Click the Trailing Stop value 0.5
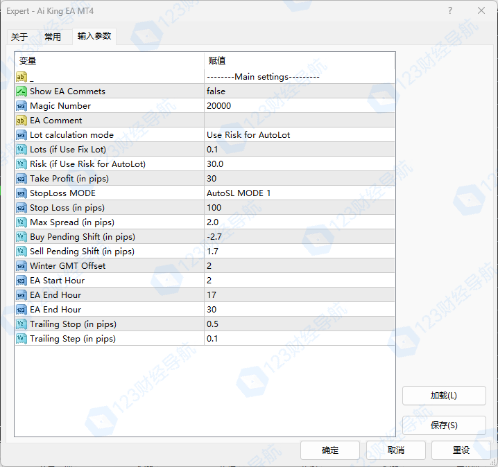The image size is (498, 467). (x=212, y=324)
